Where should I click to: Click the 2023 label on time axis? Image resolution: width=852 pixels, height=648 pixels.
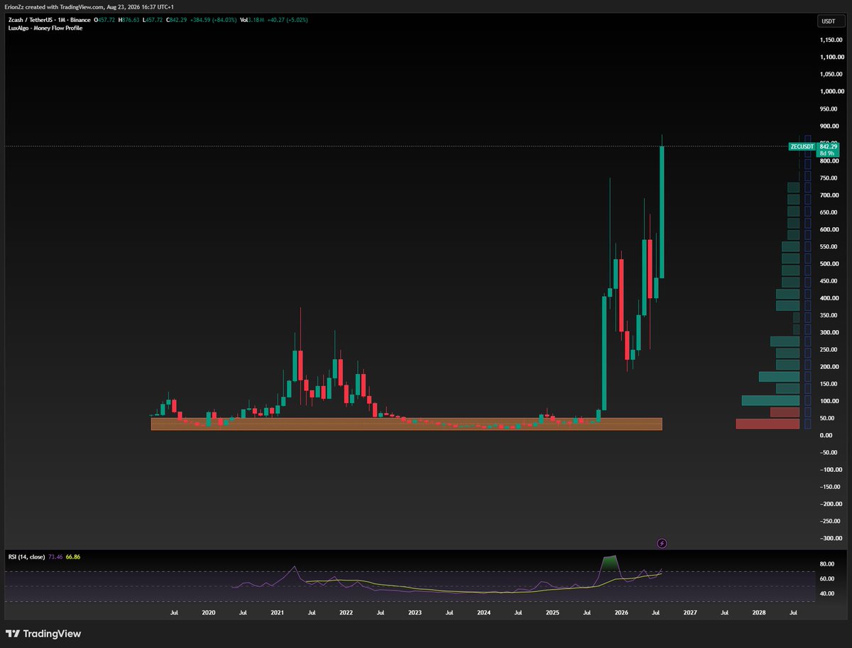415,612
